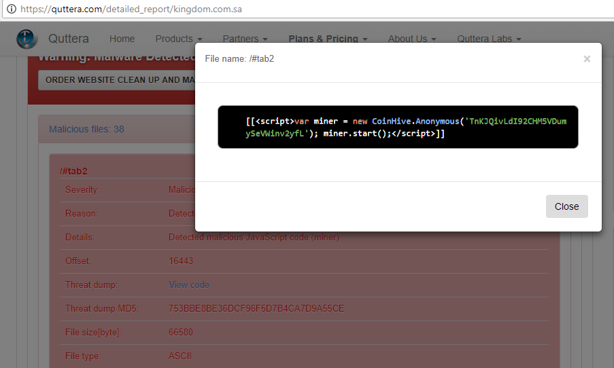This screenshot has height=368, width=614.
Task: Open the View code threat dump link
Action: point(189,284)
